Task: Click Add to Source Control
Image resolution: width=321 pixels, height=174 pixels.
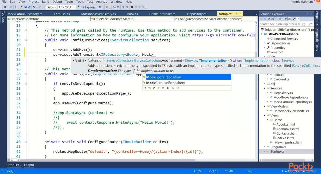Action: pyautogui.click(x=300, y=171)
